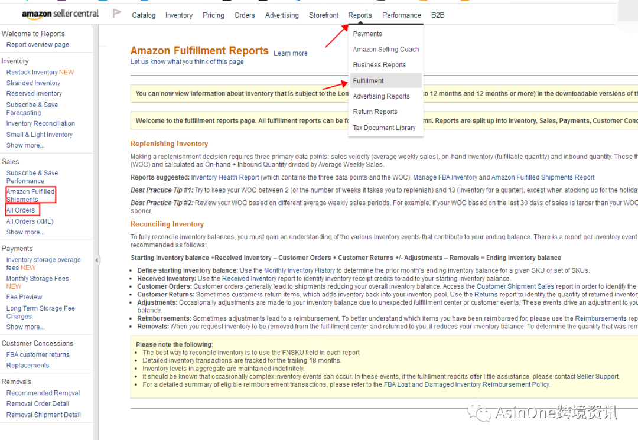The height and width of the screenshot is (440, 638).
Task: Open Replacements report
Action: [28, 365]
